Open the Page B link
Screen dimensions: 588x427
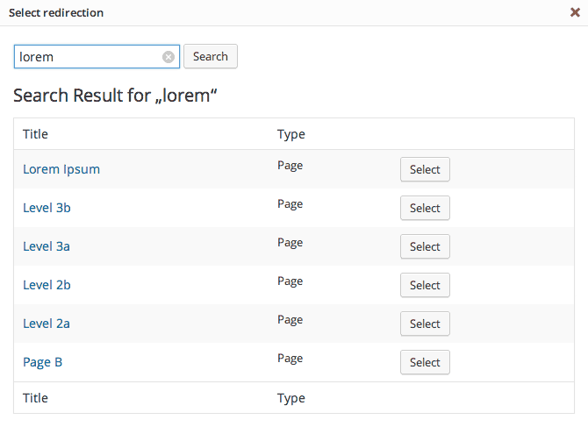click(42, 362)
